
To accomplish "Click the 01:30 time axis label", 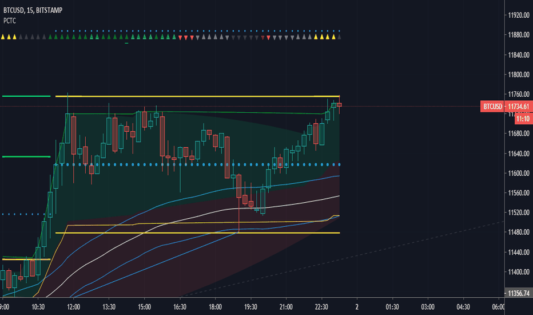I will point(392,307).
